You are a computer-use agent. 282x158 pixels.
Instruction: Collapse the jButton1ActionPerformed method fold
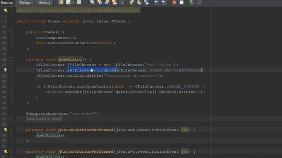coord(11,151)
